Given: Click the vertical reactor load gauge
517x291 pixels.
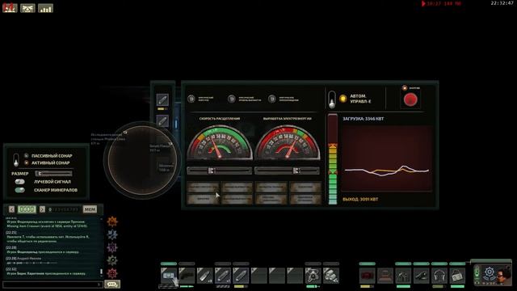Looking at the screenshot, I should (333, 159).
